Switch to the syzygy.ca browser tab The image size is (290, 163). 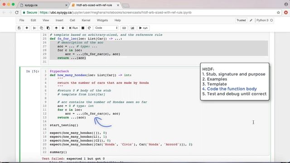(43, 5)
